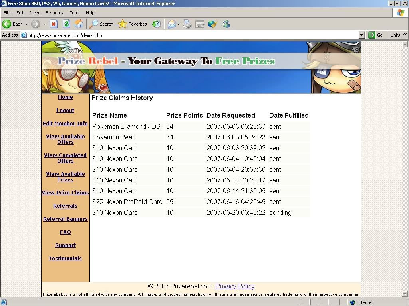
Task: Click the Go arrow button
Action: (x=375, y=35)
